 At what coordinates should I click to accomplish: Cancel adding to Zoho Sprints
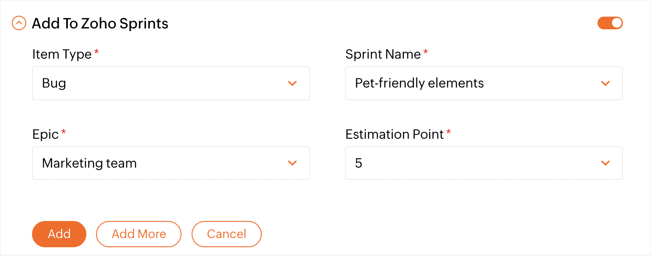(x=226, y=234)
